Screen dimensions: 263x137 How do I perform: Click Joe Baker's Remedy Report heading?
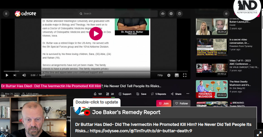[x=126, y=112]
